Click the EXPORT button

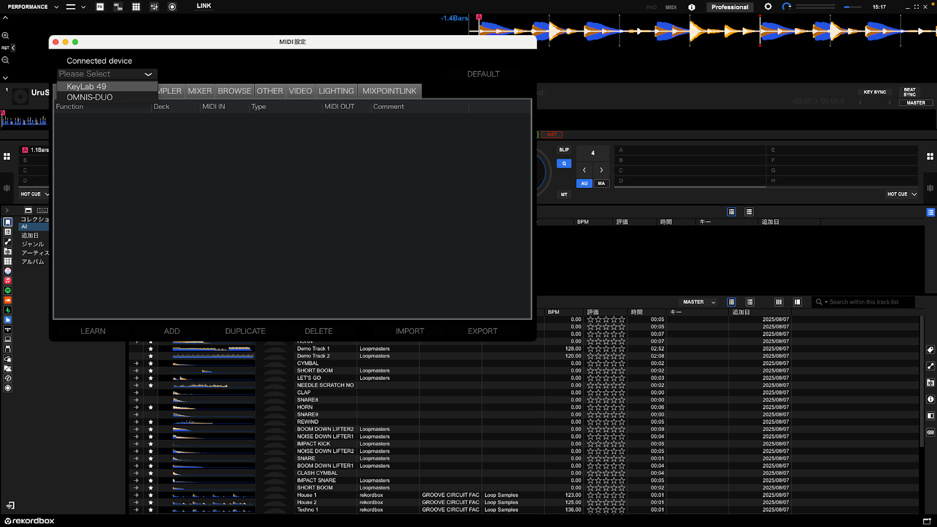[x=483, y=331]
